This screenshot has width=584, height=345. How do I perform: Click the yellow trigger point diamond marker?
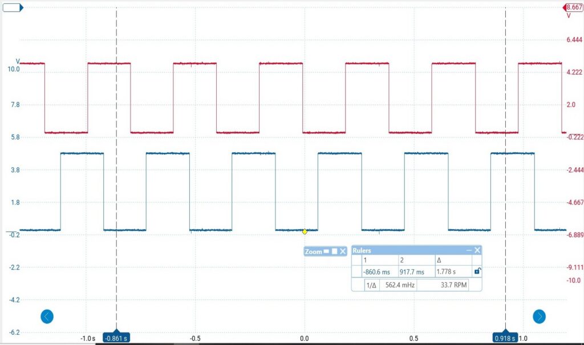tap(305, 232)
